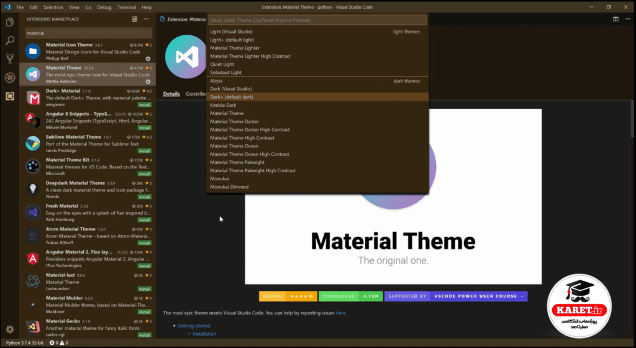
Task: Open the Getting started link
Action: pyautogui.click(x=194, y=326)
